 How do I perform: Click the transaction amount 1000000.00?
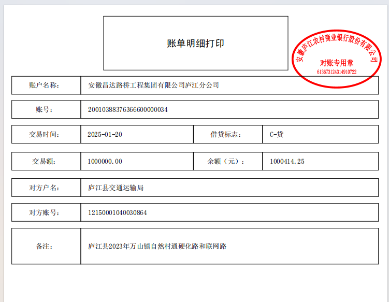click(105, 161)
